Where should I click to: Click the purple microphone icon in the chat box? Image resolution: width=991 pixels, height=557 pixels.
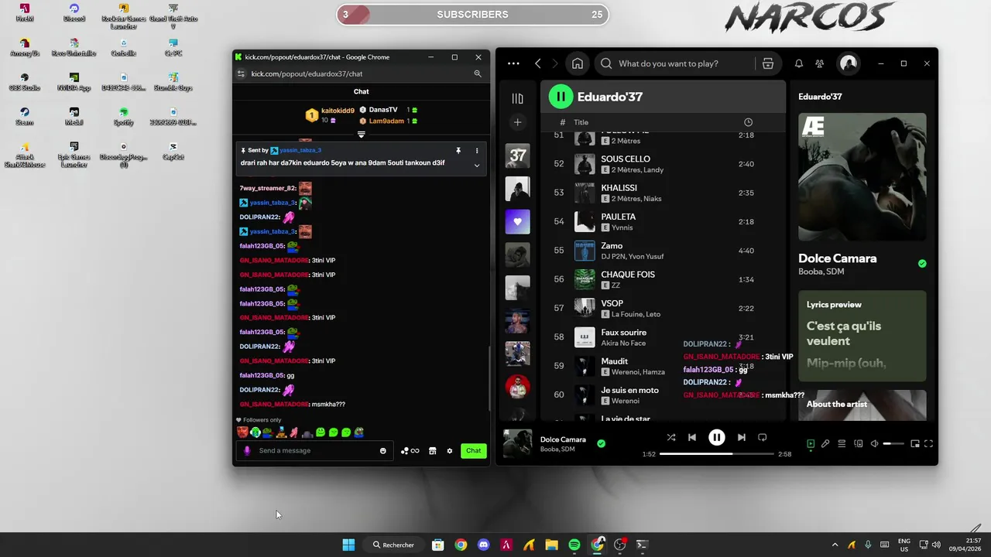[247, 450]
